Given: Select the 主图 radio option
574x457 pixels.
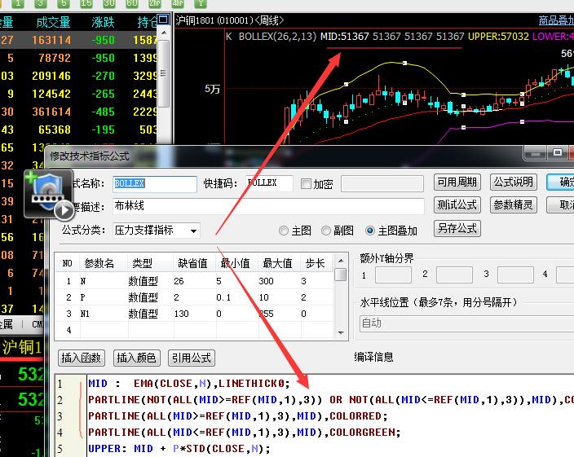Looking at the screenshot, I should pyautogui.click(x=284, y=231).
